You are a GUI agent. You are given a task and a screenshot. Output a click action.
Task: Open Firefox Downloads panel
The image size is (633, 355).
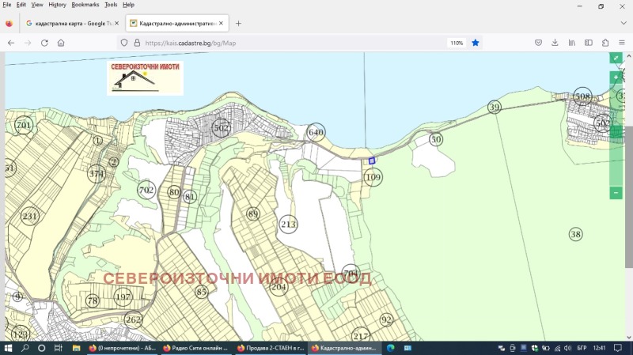[x=555, y=43]
